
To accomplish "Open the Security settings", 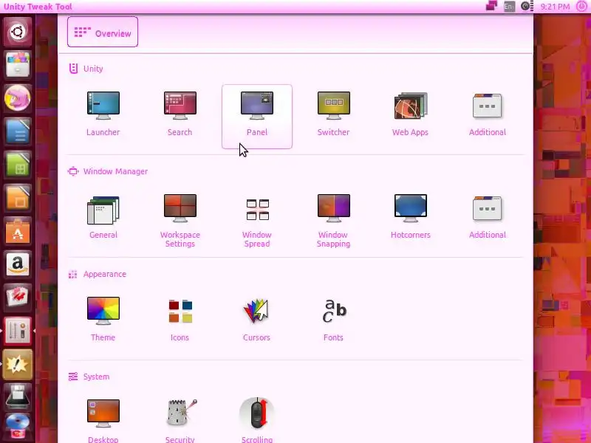I will 180,421.
